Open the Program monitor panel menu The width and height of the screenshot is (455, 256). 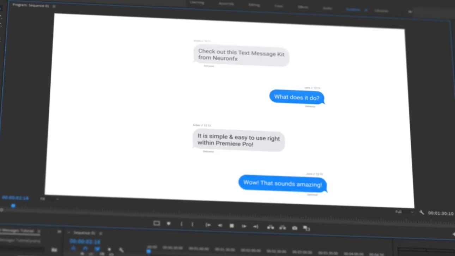(x=55, y=6)
